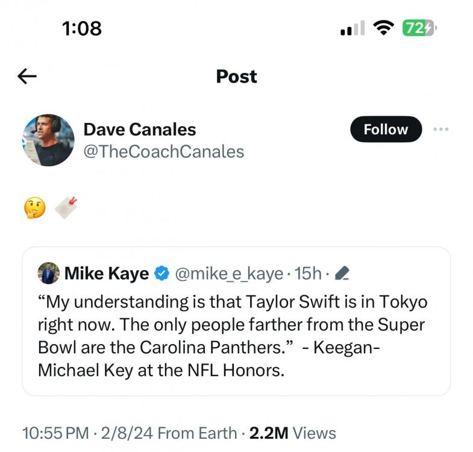
Task: Tap the Post header title
Action: (236, 77)
